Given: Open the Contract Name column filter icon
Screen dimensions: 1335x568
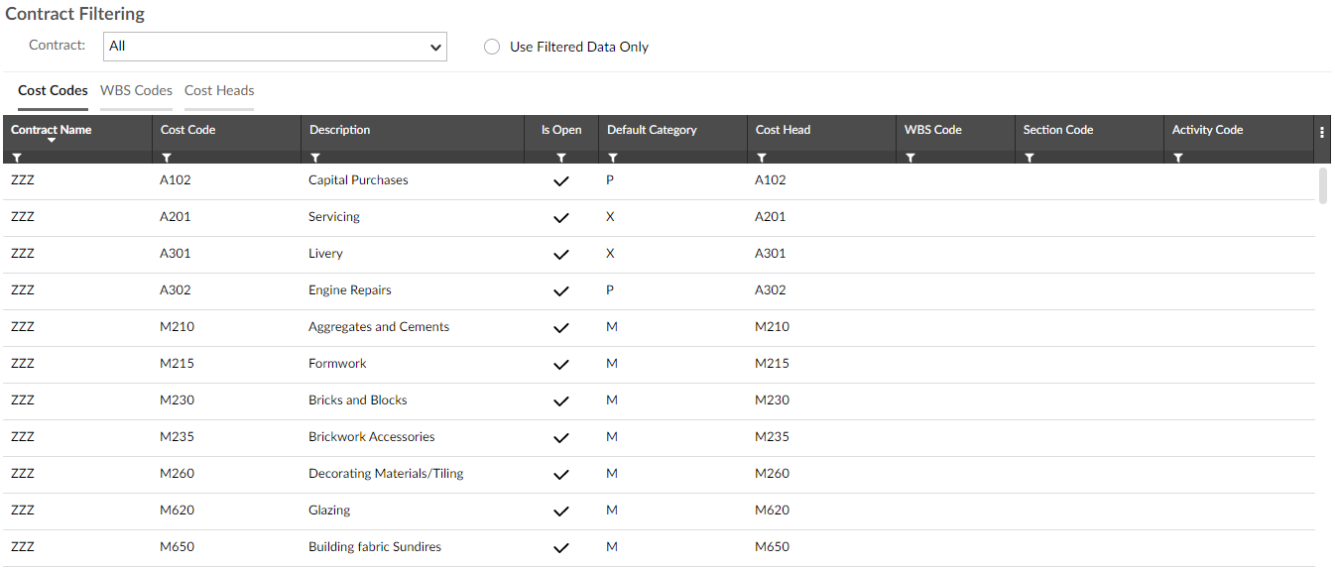Looking at the screenshot, I should point(17,158).
